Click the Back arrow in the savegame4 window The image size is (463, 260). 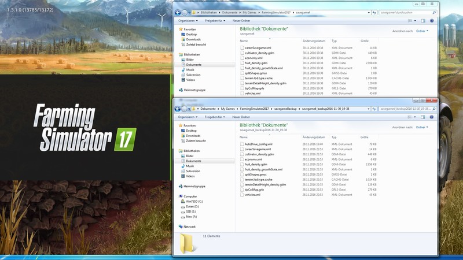pyautogui.click(x=178, y=12)
